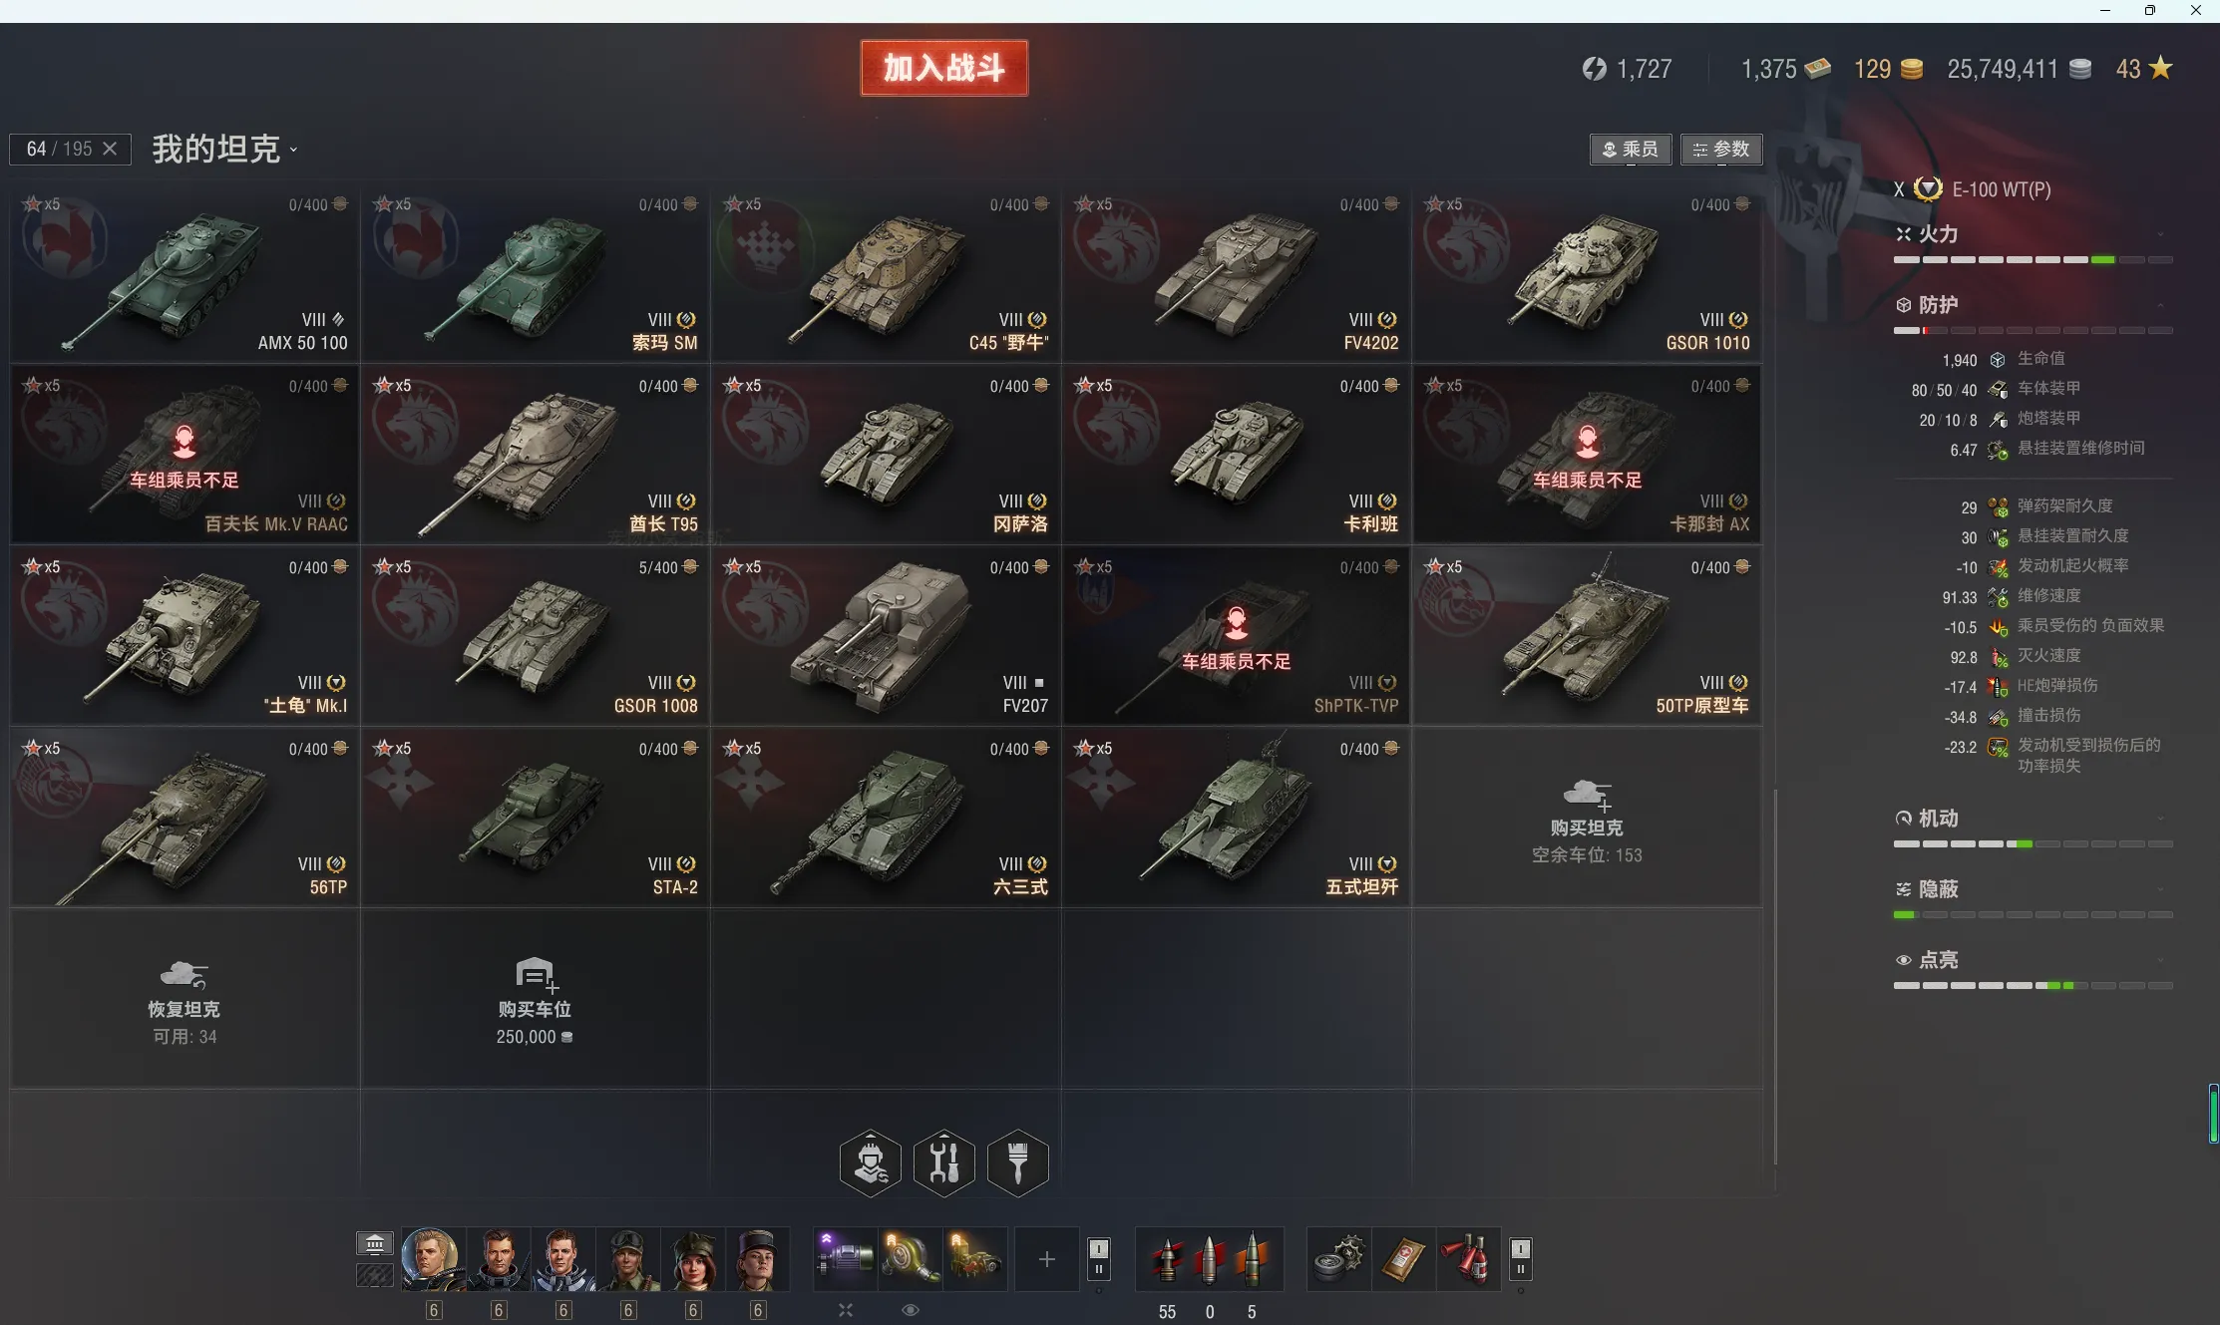Image resolution: width=2220 pixels, height=1325 pixels.
Task: Switch to the 参数 tab
Action: click(1721, 150)
